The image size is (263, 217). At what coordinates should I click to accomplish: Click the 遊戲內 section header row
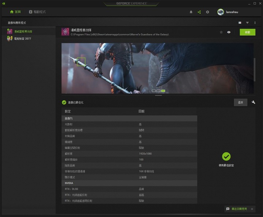click(129, 119)
